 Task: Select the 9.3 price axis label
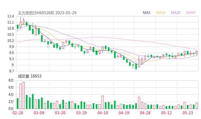11,59
